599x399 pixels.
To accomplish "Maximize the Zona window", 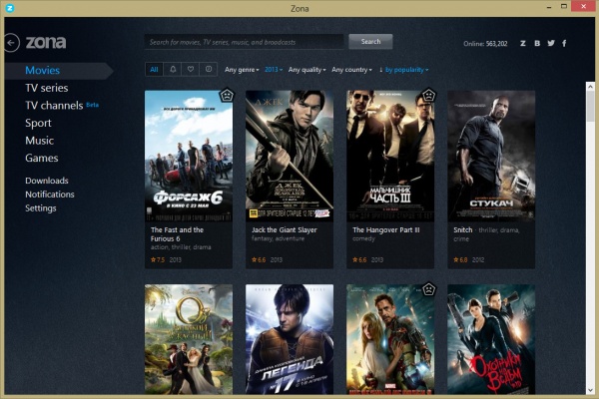I will [564, 7].
